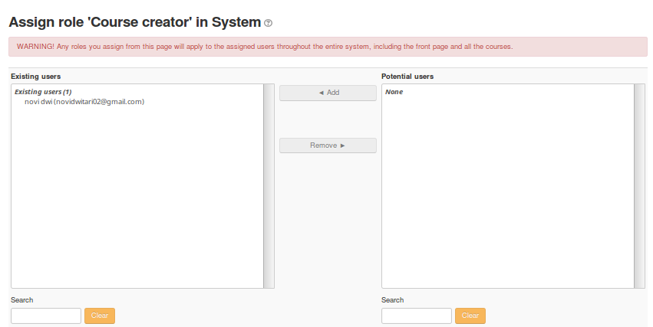Click the 'Existing users (1)' group header
This screenshot has width=653, height=327.
43,92
